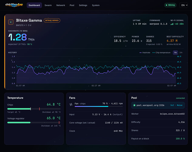Open the EN language dropdown
Viewport: 192px width, 152px height.
[x=184, y=5]
